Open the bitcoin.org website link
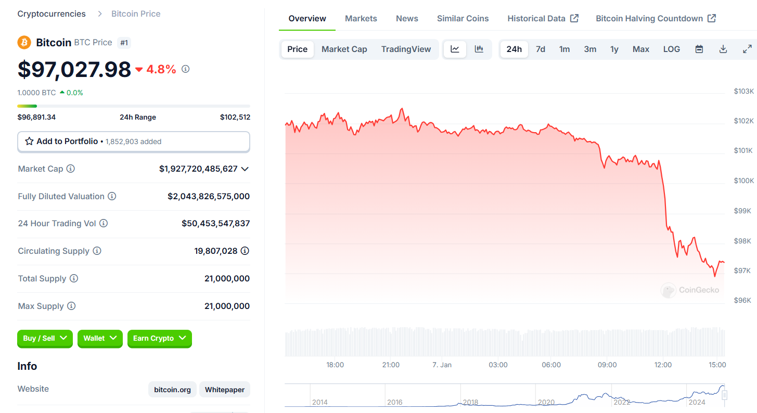 pos(173,390)
